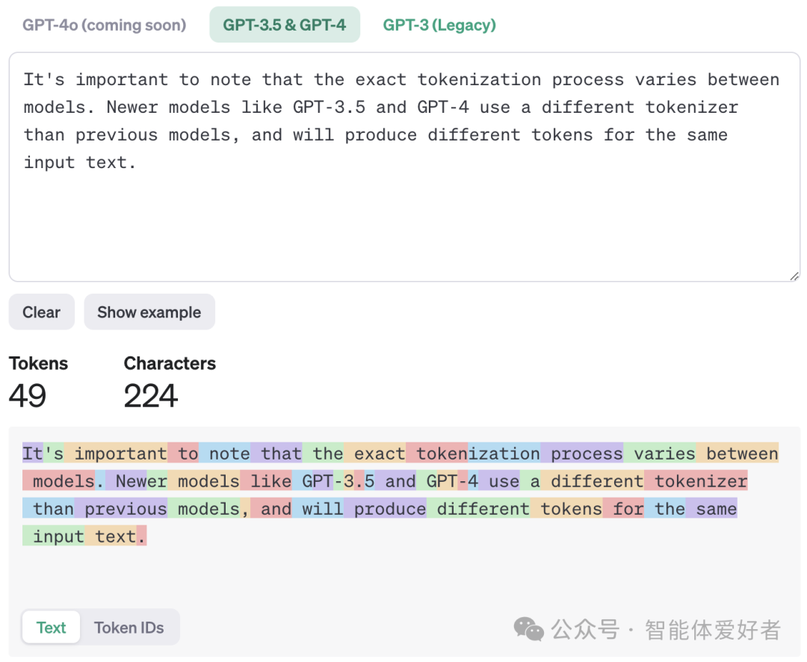Switch the output view to Token IDs
807x662 pixels.
pos(129,627)
